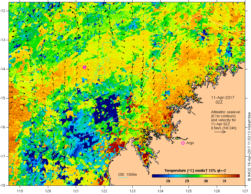
Task: Click the colorbar tick label 29
Action: 187,181
